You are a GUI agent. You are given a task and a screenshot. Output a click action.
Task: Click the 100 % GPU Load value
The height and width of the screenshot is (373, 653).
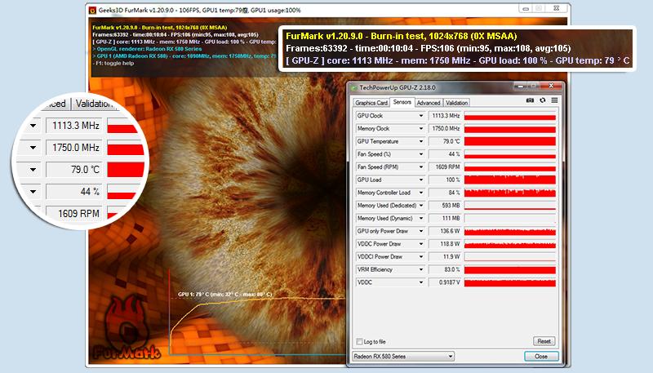point(445,180)
